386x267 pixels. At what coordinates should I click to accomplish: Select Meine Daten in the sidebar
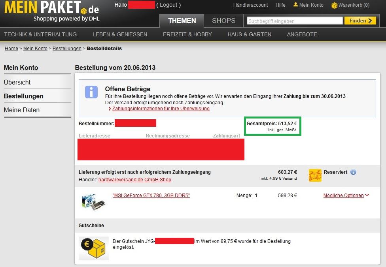[x=38, y=110]
